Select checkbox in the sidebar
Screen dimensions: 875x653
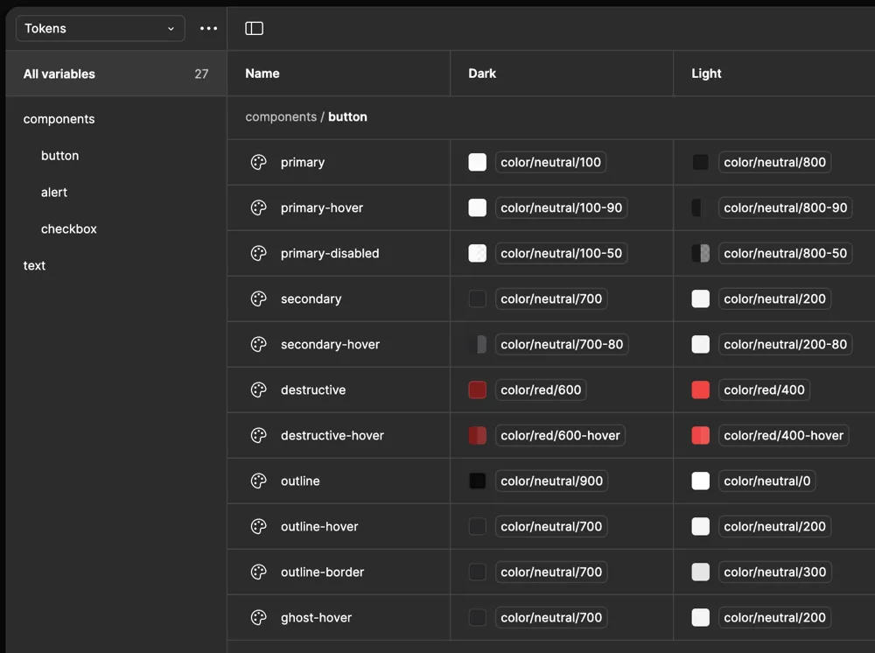[69, 228]
